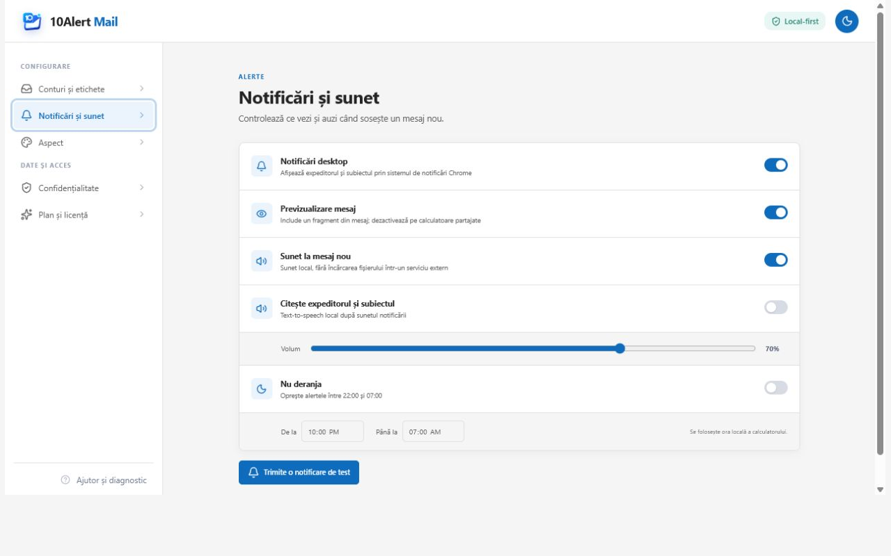Click the De la start time field
The width and height of the screenshot is (891, 556).
pyautogui.click(x=332, y=432)
